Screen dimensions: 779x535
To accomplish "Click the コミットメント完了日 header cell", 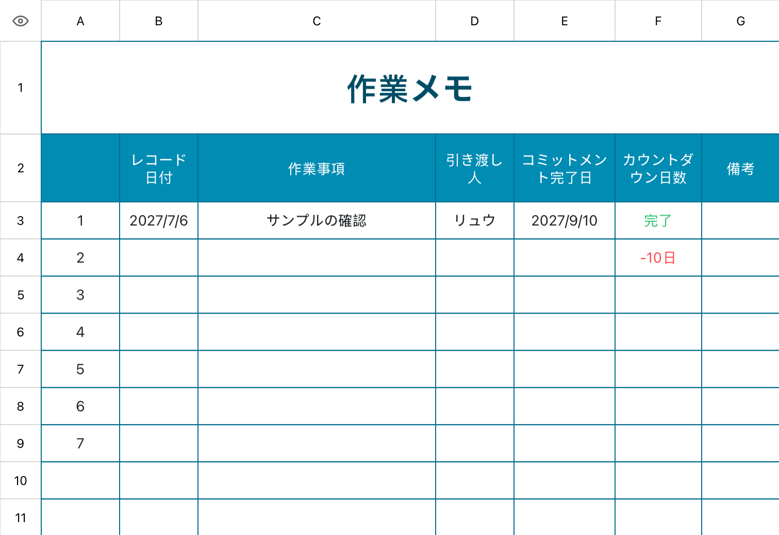I will [x=565, y=168].
